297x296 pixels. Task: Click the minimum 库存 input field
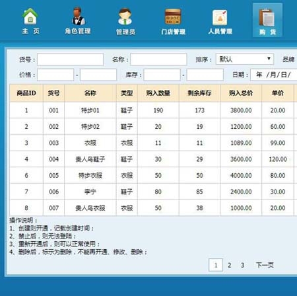[162, 75]
